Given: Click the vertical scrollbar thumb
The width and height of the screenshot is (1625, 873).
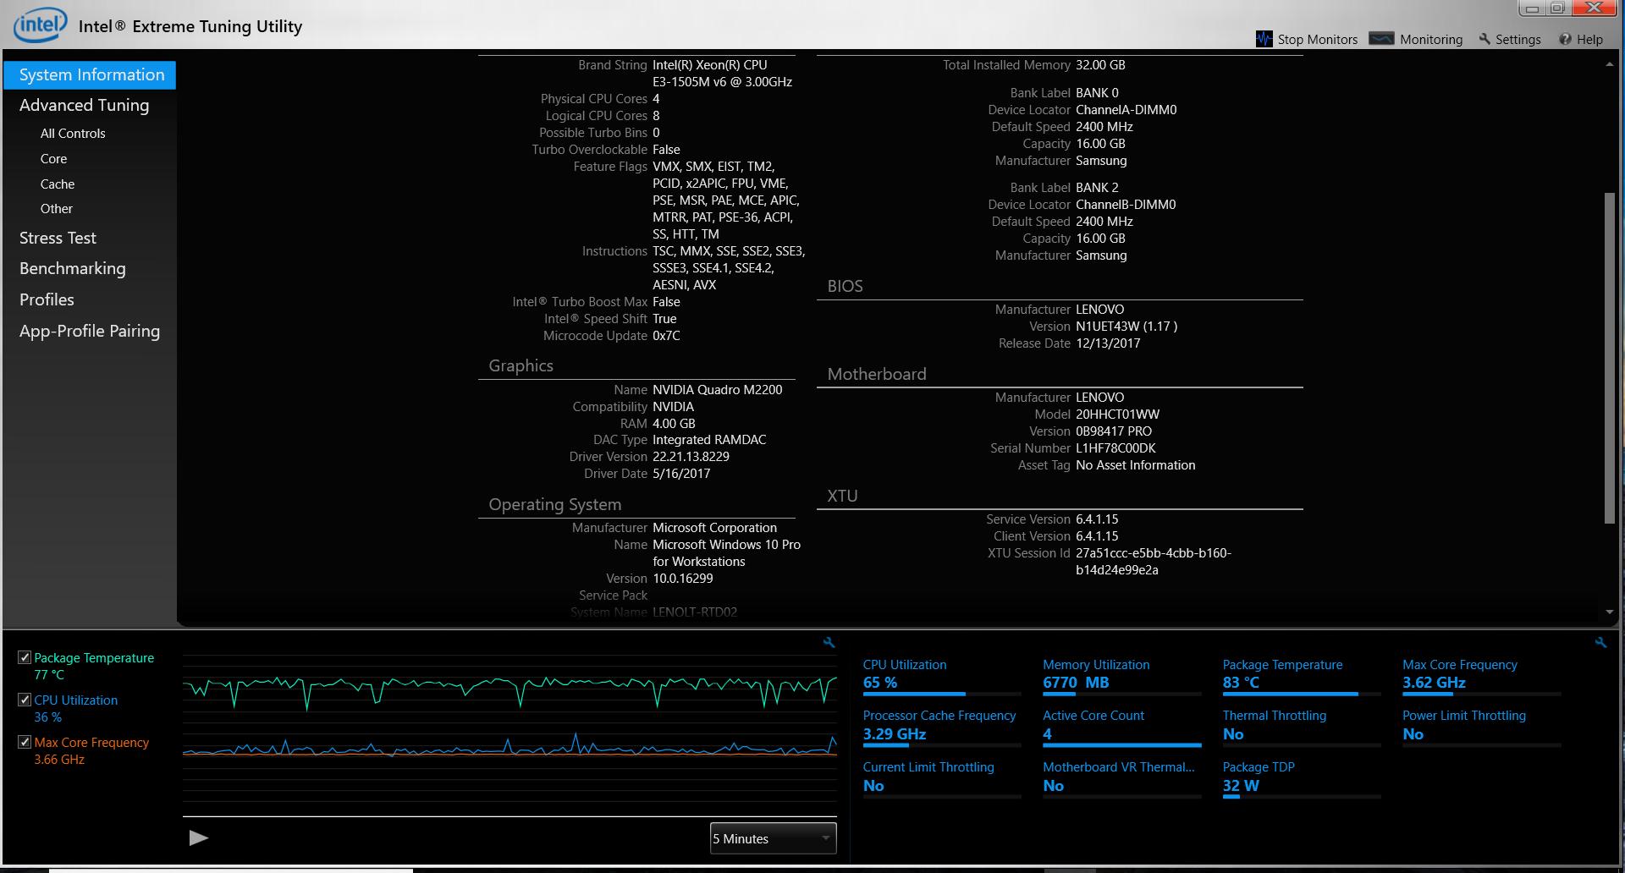Looking at the screenshot, I should [1609, 358].
